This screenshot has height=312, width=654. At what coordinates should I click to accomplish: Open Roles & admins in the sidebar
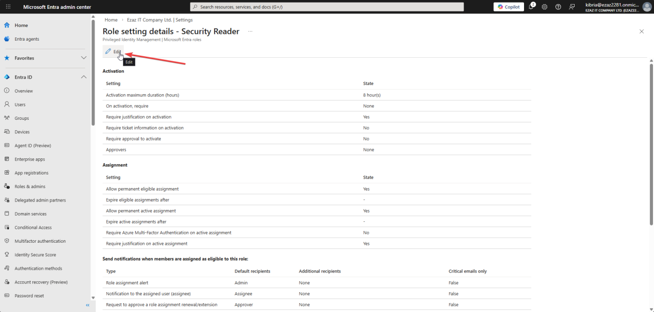(x=30, y=186)
